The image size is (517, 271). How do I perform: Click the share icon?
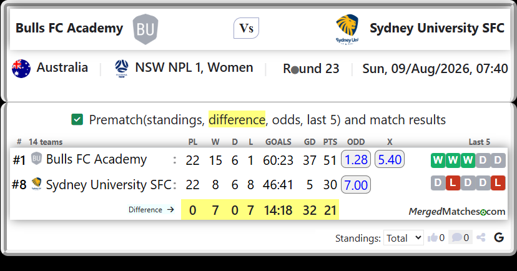point(481,237)
